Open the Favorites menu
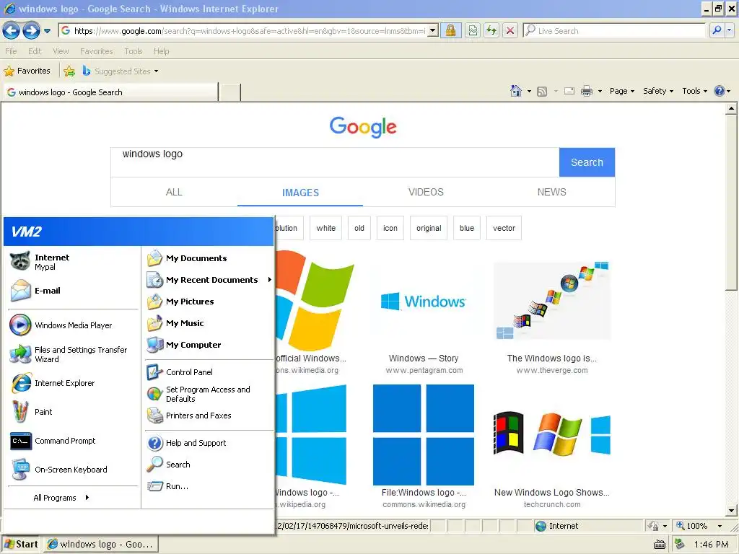This screenshot has height=554, width=739. point(96,51)
